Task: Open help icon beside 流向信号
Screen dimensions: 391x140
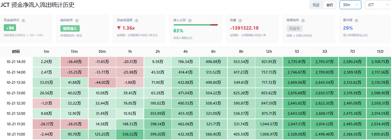Action: [77, 20]
